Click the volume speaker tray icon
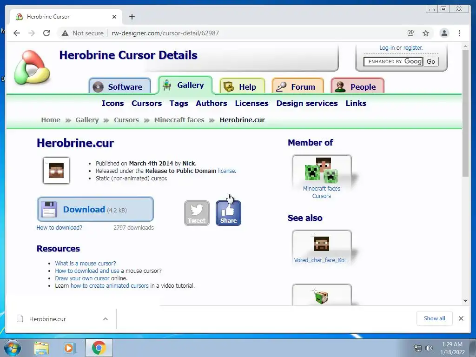 tap(429, 348)
